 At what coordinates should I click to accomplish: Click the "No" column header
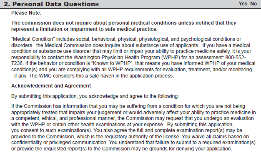pyautogui.click(x=253, y=4)
